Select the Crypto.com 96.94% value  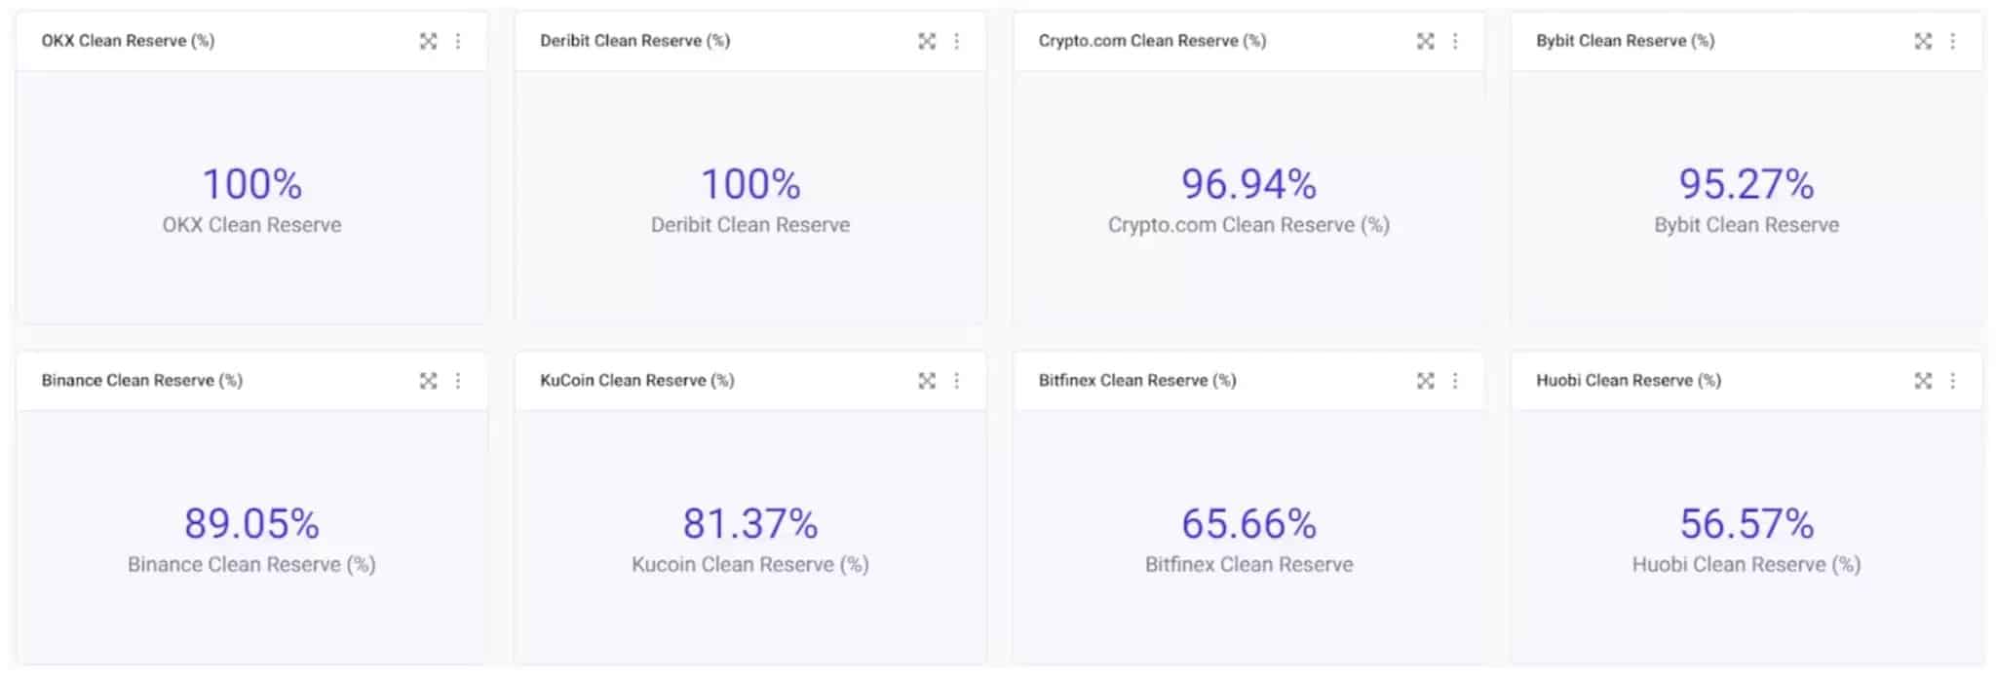(1248, 184)
